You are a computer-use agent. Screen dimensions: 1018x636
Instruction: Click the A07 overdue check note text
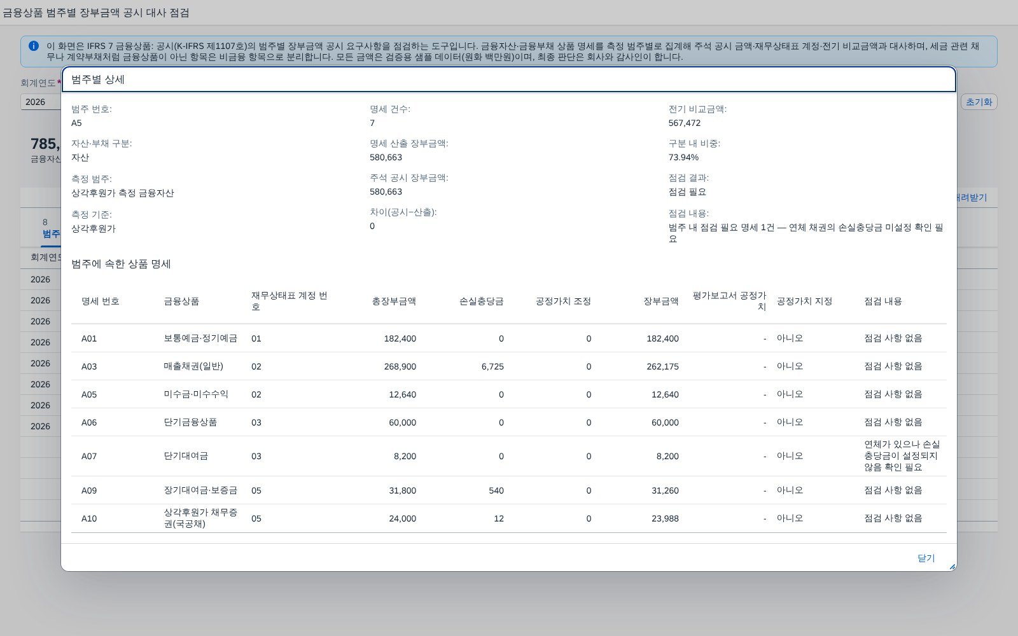902,456
